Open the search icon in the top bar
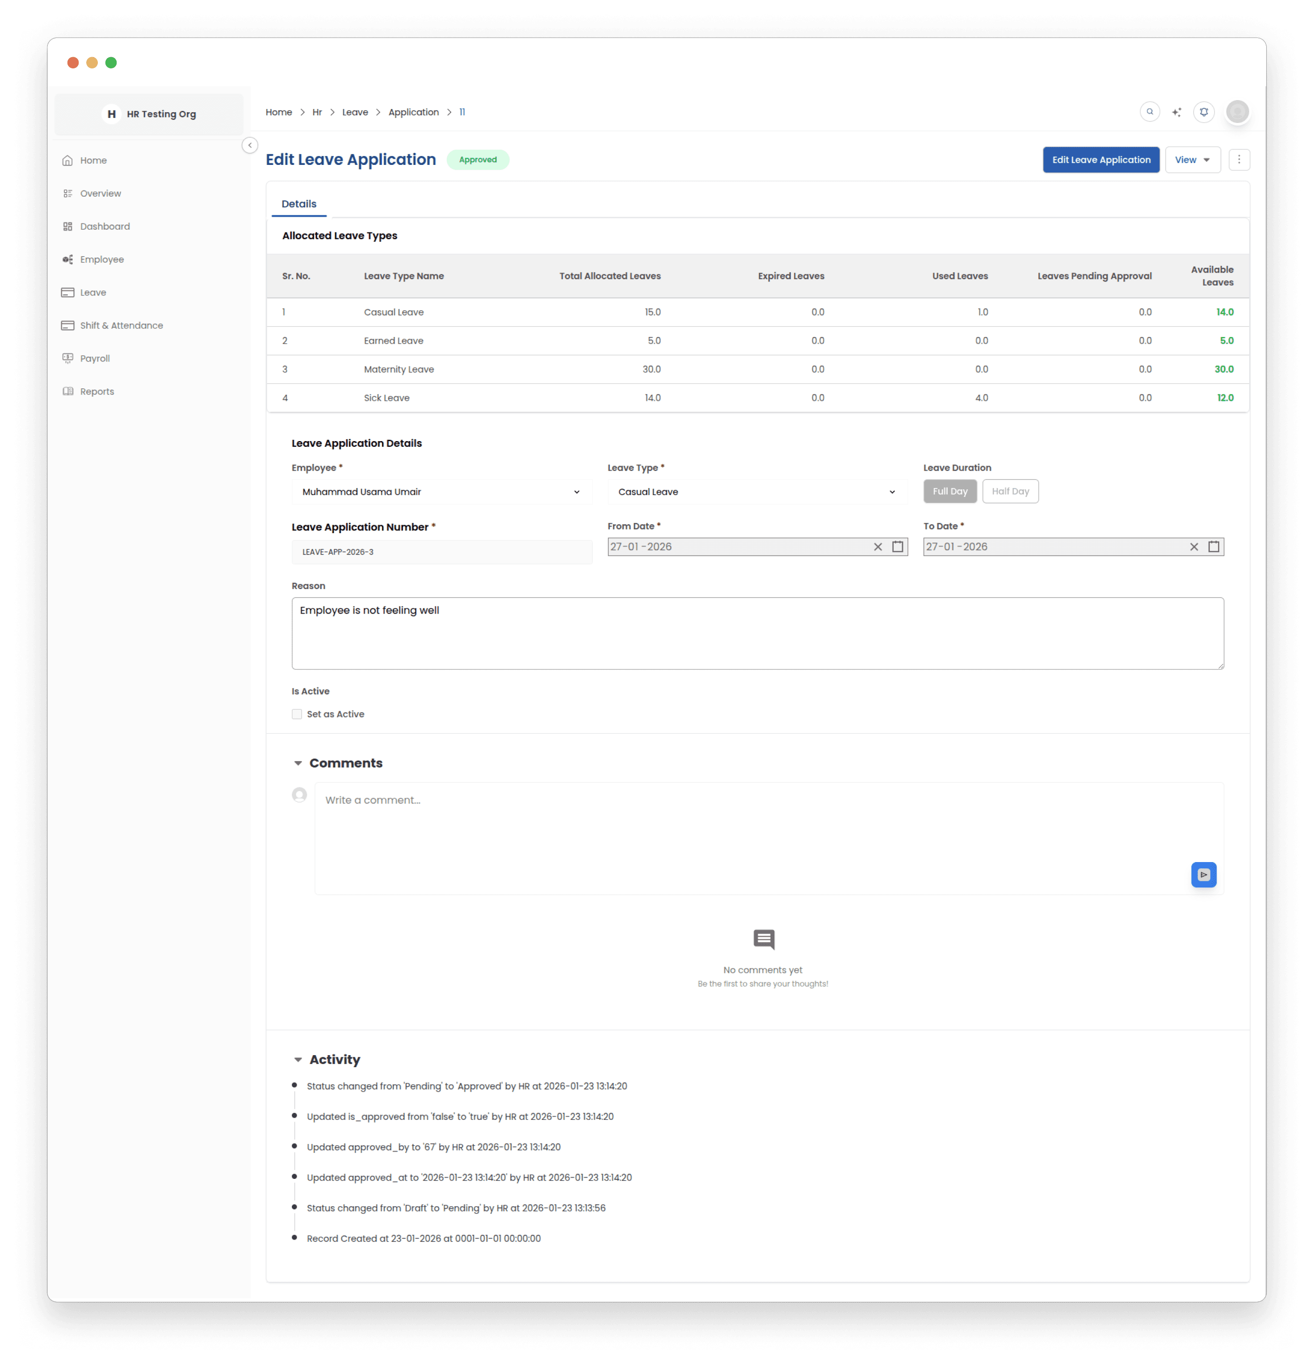The height and width of the screenshot is (1359, 1314). 1150,112
